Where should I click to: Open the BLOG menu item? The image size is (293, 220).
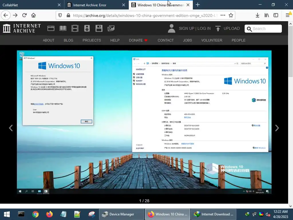coord(68,40)
